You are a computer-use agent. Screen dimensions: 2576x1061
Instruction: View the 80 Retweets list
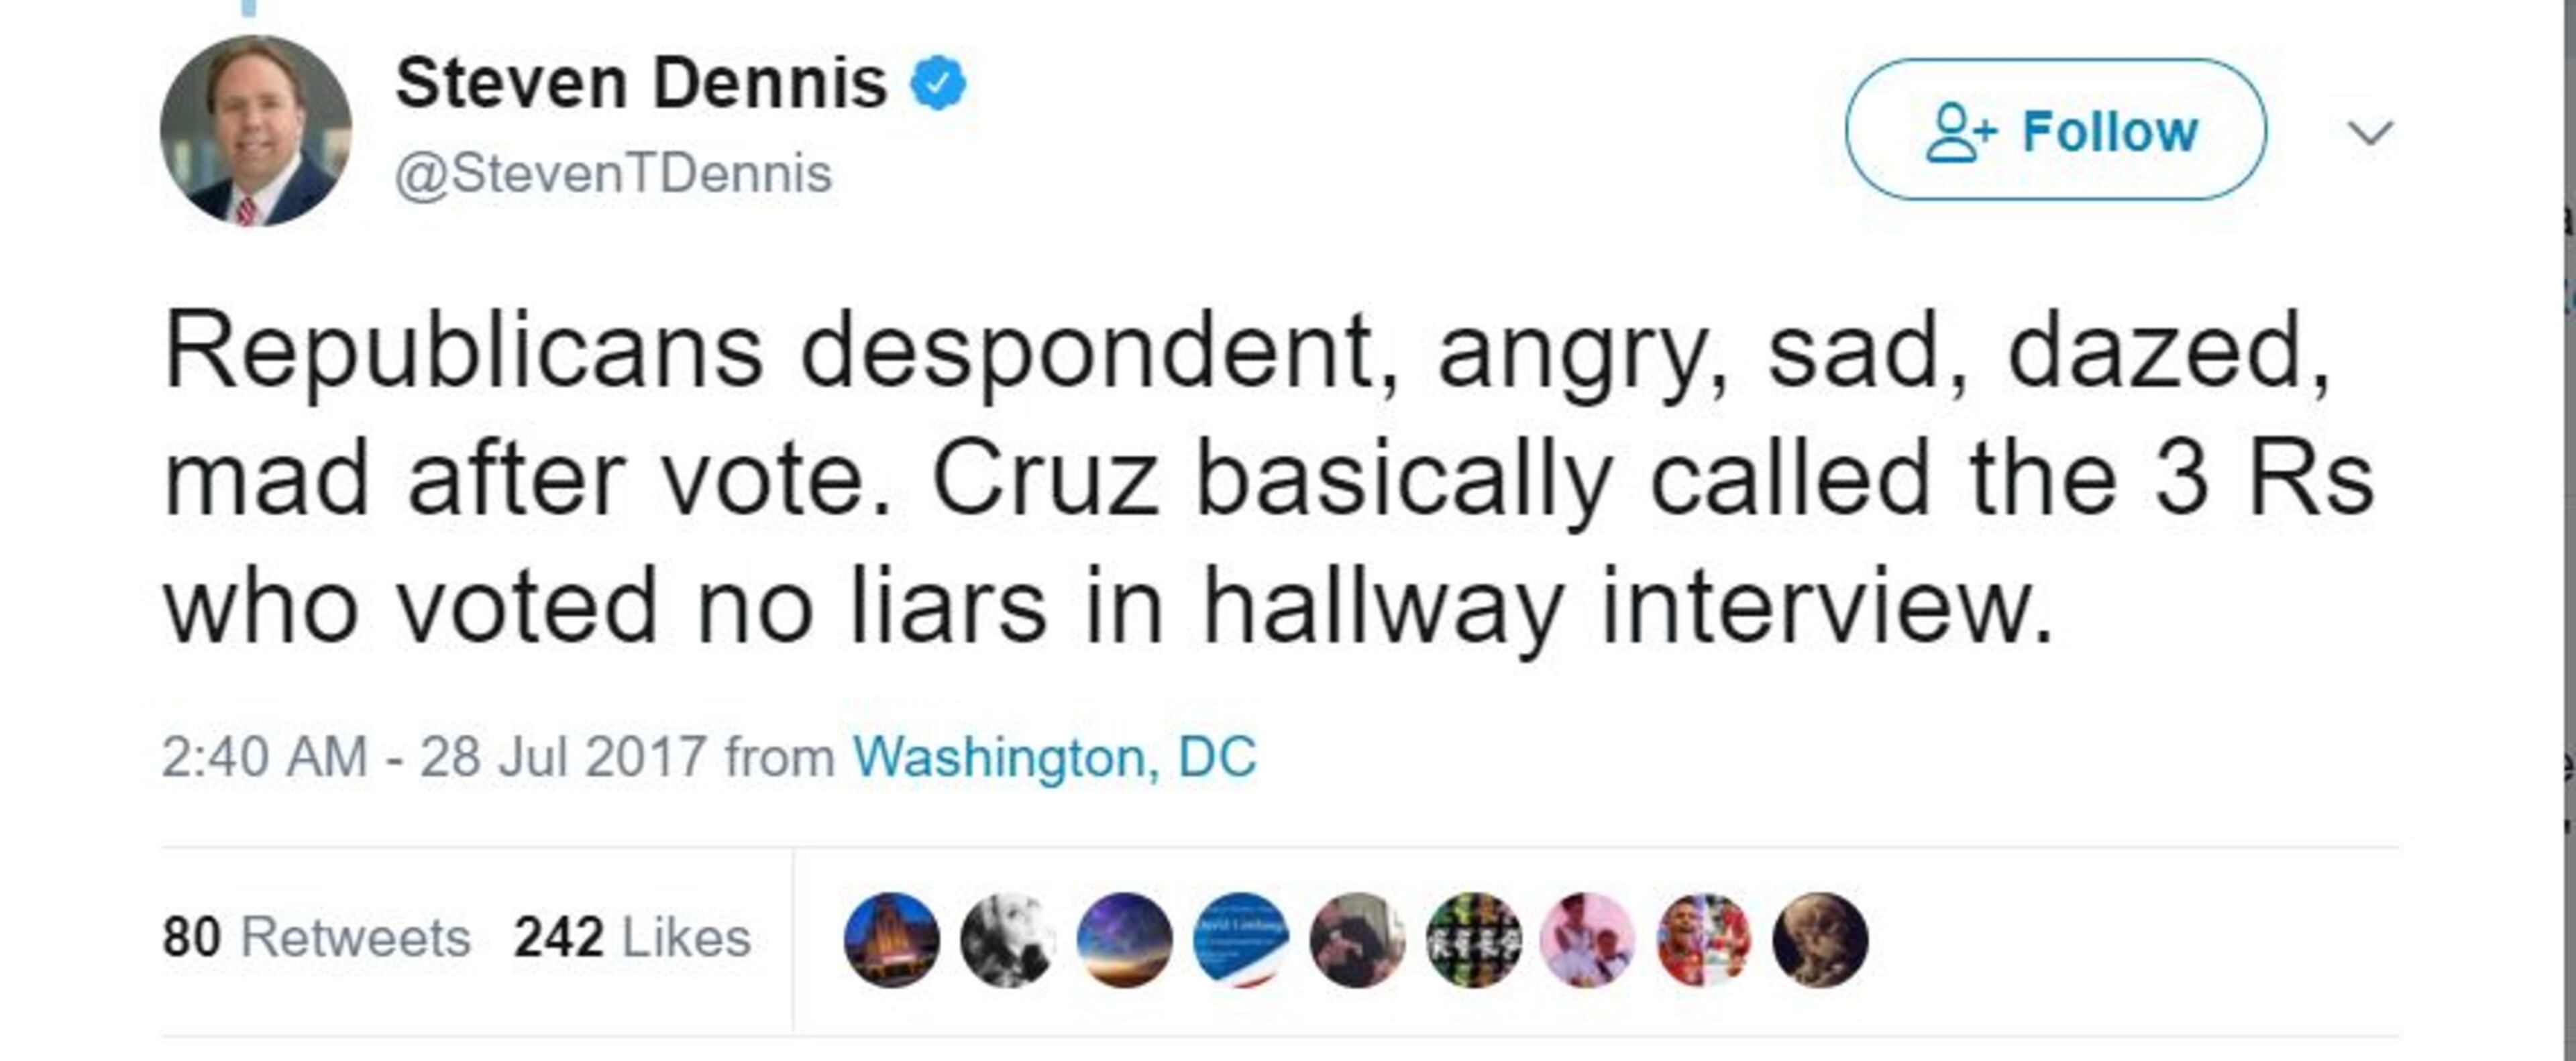[316, 938]
